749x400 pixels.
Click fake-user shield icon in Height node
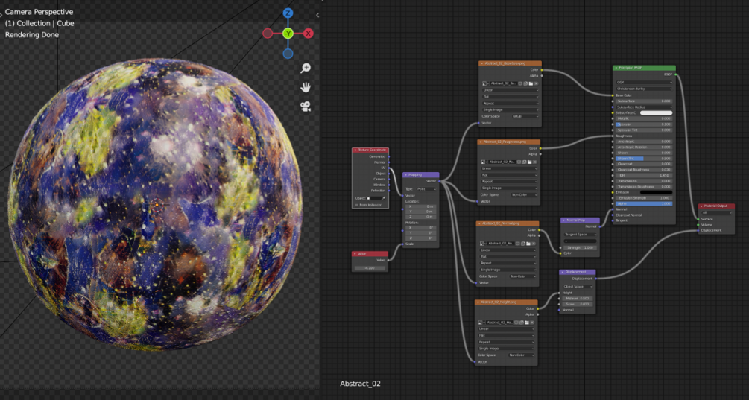(516, 323)
